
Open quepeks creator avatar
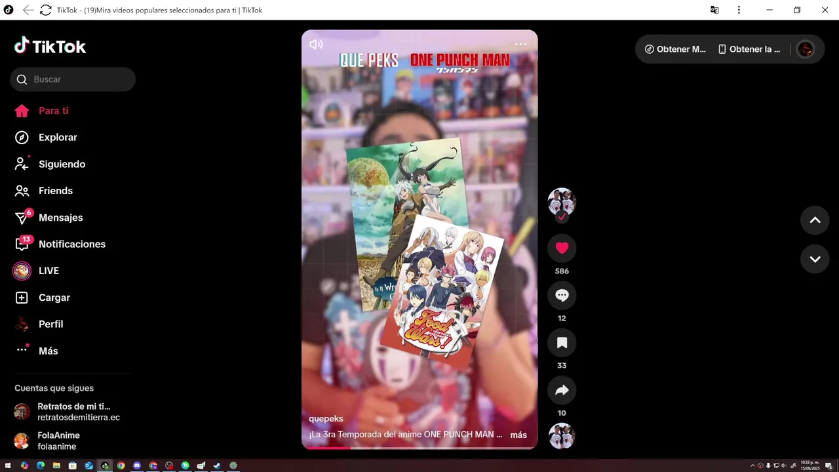tap(562, 201)
